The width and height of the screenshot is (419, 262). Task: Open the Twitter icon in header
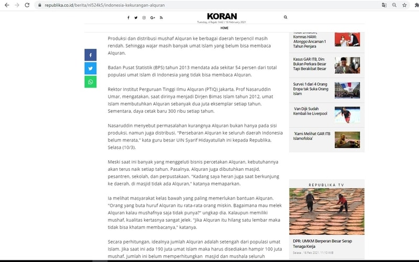(x=136, y=17)
